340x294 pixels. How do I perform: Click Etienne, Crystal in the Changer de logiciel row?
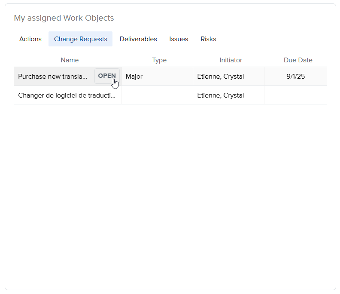[220, 95]
